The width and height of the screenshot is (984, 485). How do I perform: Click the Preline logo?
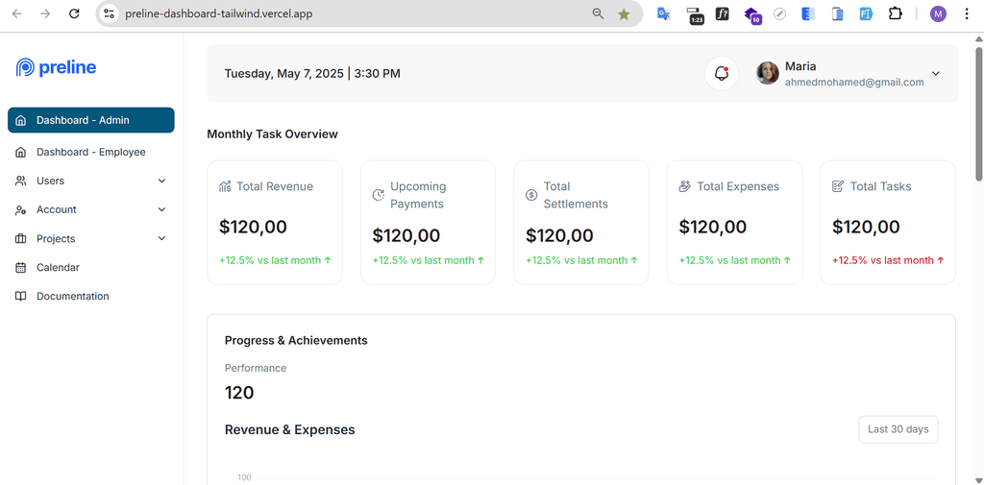pyautogui.click(x=56, y=67)
